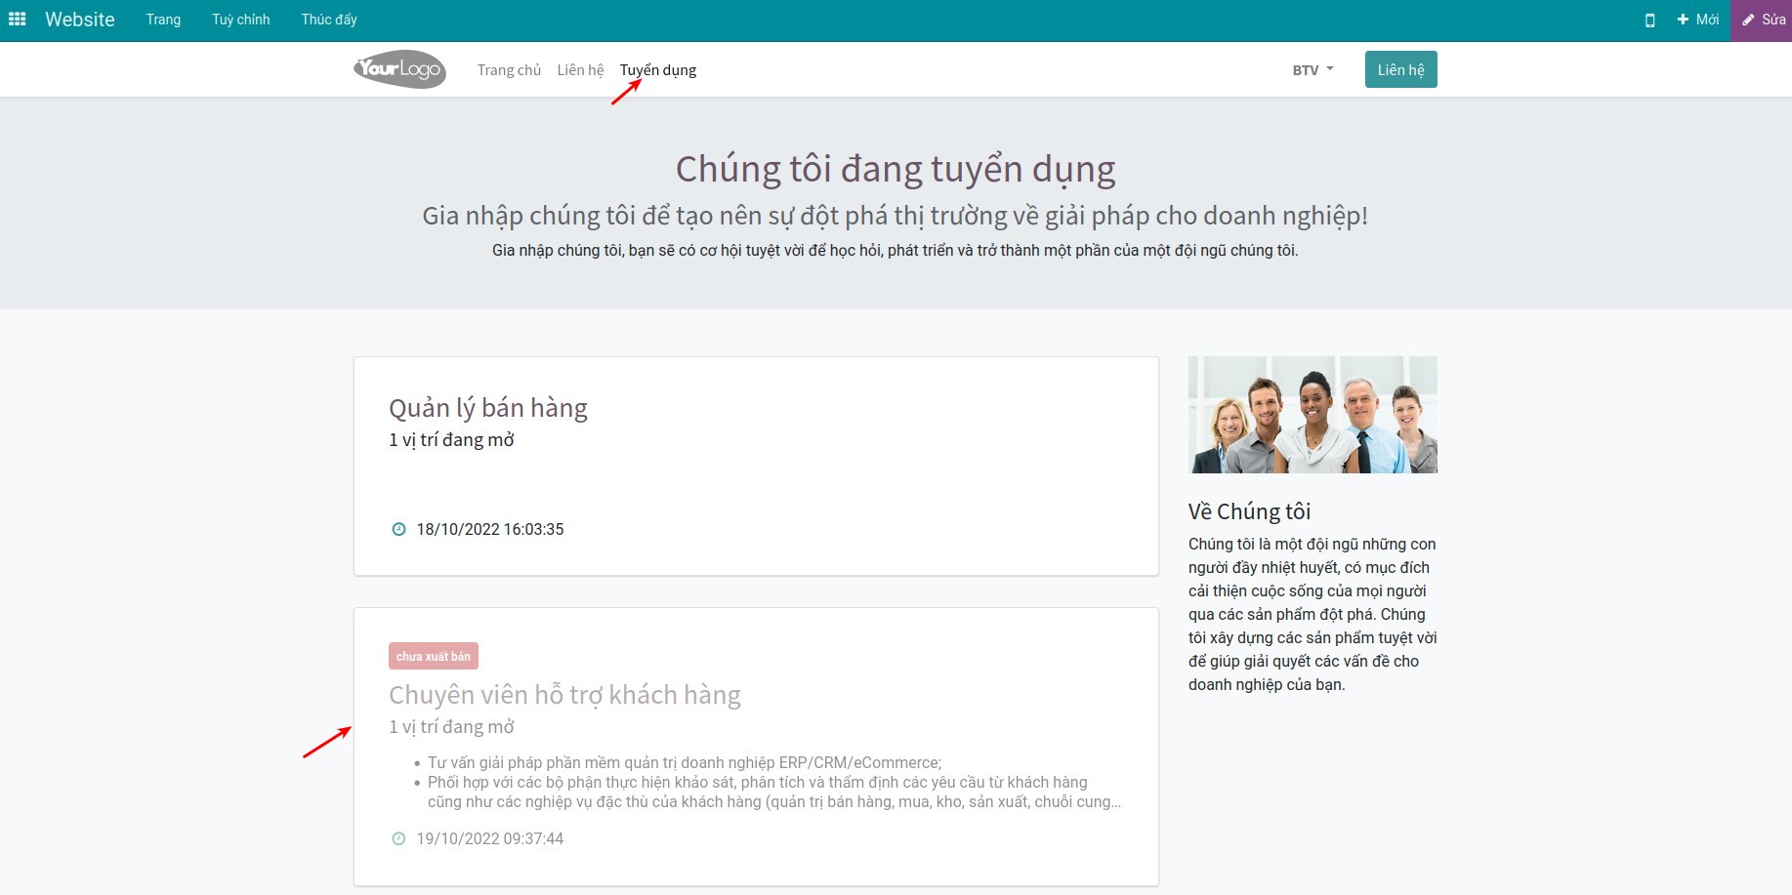Select the Sửa pencil icon to edit page

(x=1761, y=19)
